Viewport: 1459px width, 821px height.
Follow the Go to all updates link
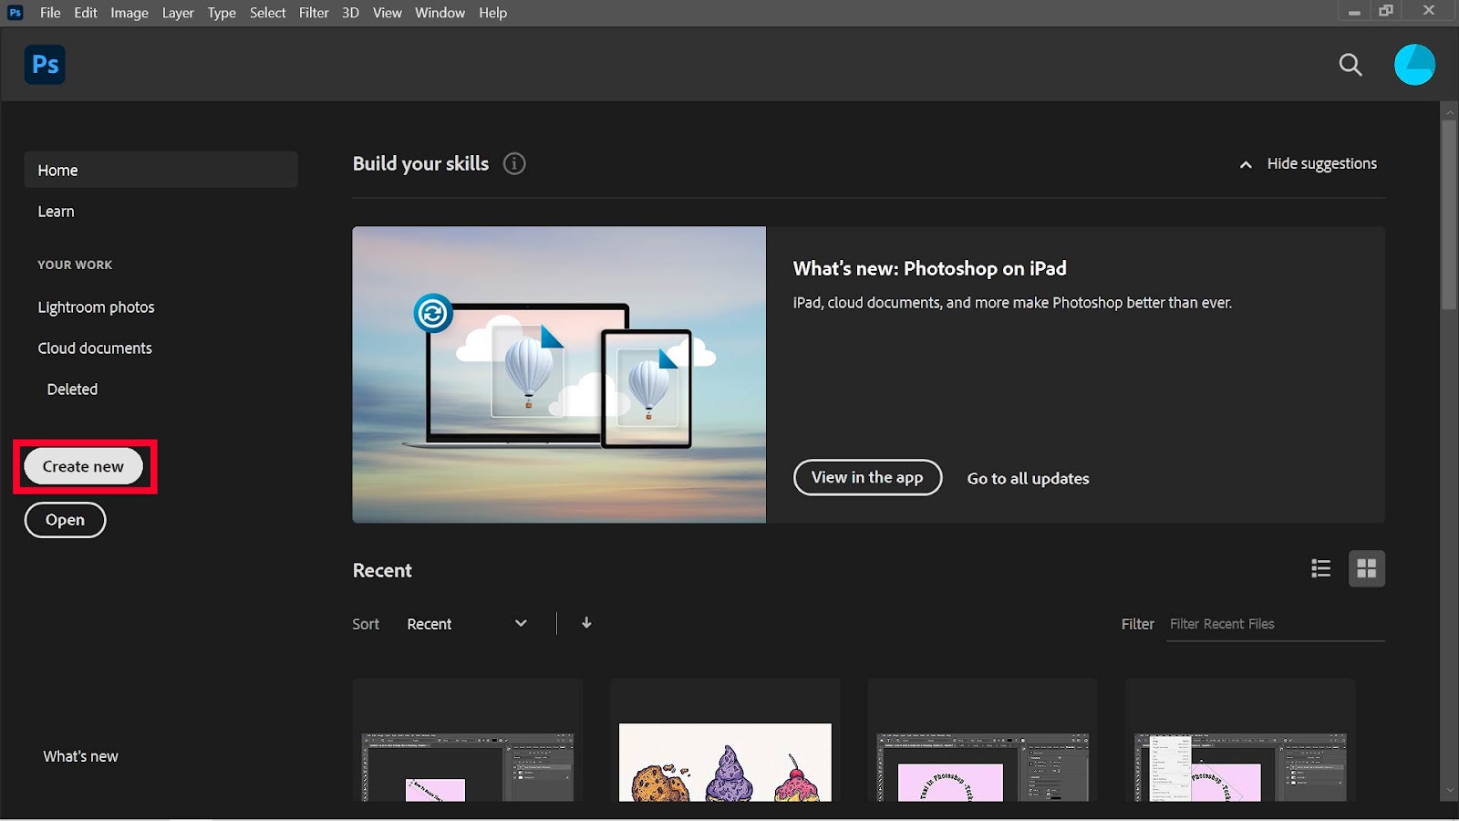click(x=1028, y=478)
